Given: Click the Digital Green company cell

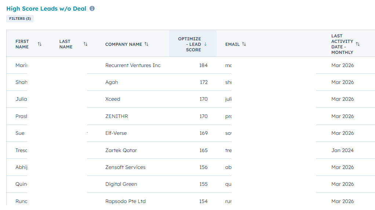Looking at the screenshot, I should [121, 184].
